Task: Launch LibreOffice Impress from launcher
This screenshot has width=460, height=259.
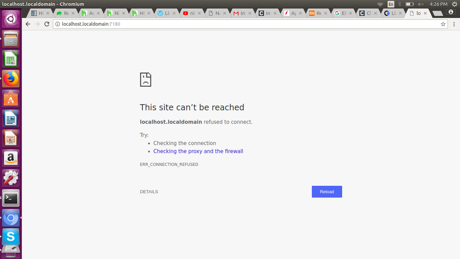Action: pos(11,138)
